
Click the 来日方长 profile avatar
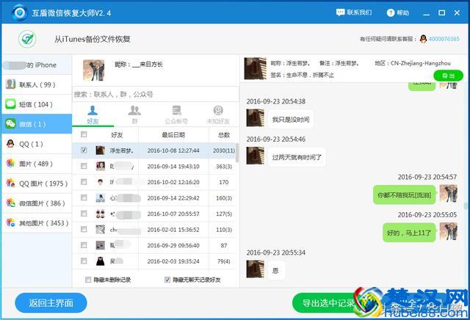(94, 70)
